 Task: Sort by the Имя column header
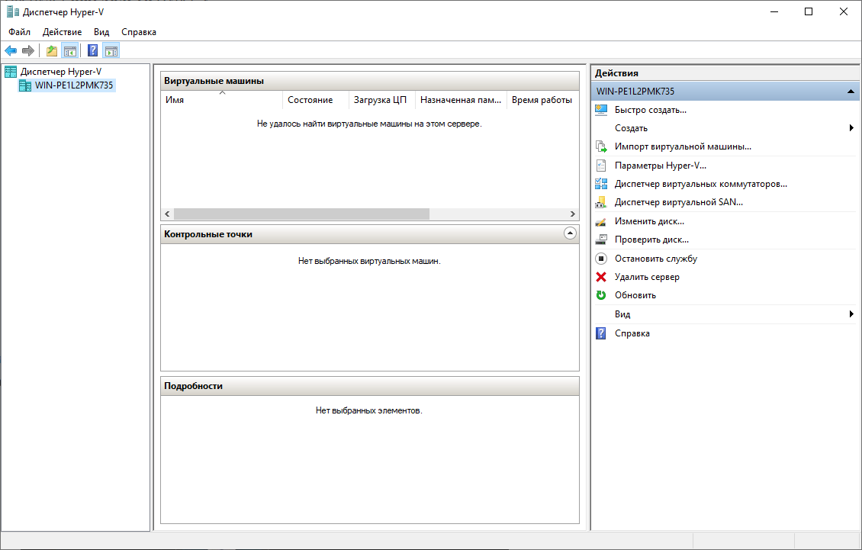coord(221,100)
